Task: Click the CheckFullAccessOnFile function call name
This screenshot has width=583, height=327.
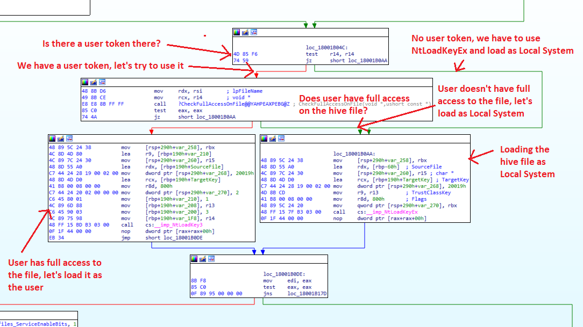Action: pyautogui.click(x=234, y=104)
